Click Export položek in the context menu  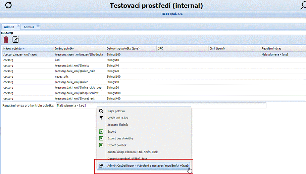pyautogui.click(x=117, y=145)
